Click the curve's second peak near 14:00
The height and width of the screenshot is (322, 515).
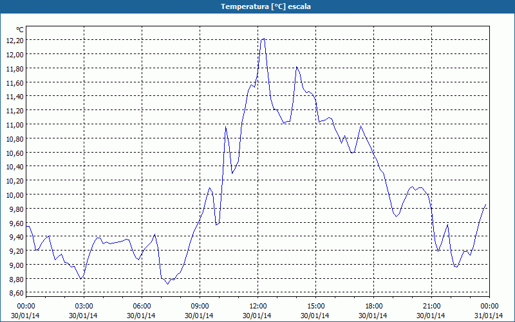[x=296, y=67]
